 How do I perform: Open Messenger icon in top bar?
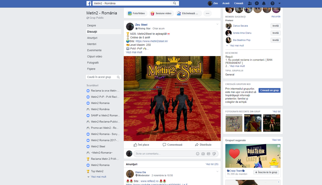(x=257, y=3)
